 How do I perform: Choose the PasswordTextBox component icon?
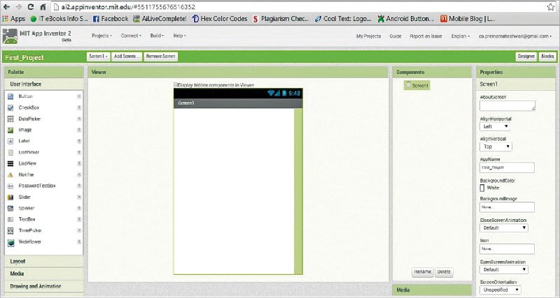(x=10, y=186)
